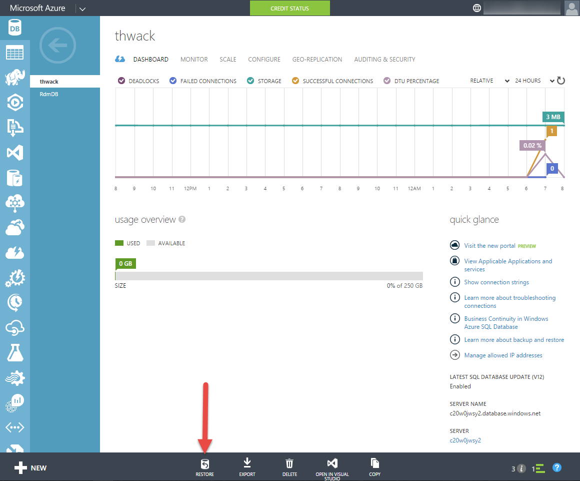
Task: Open the Visual Studio Online sidebar icon
Action: click(x=15, y=153)
